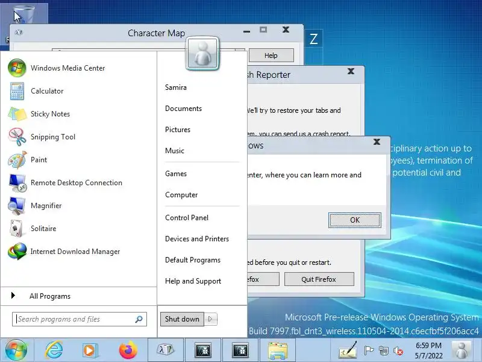
Task: Open Music library
Action: [x=175, y=151]
